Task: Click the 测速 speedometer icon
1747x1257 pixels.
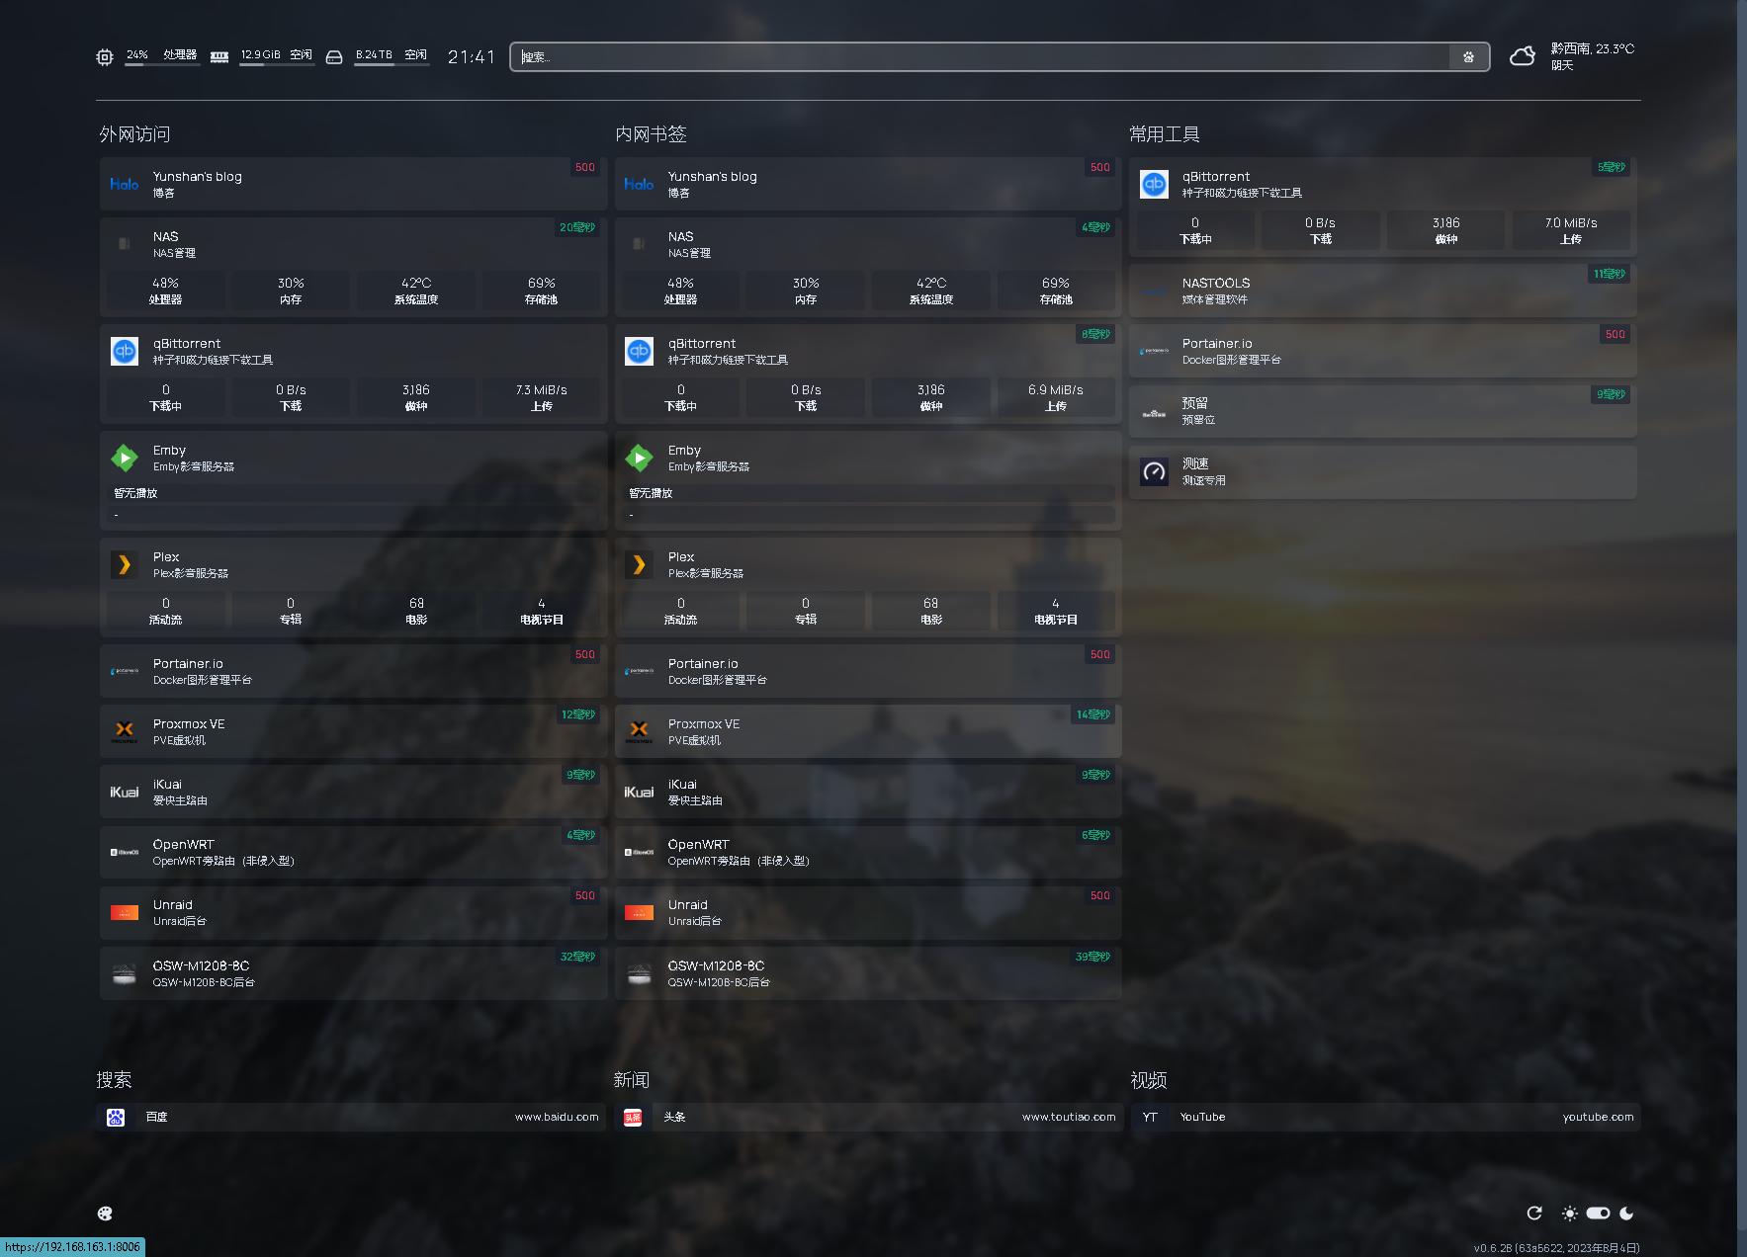Action: tap(1154, 471)
